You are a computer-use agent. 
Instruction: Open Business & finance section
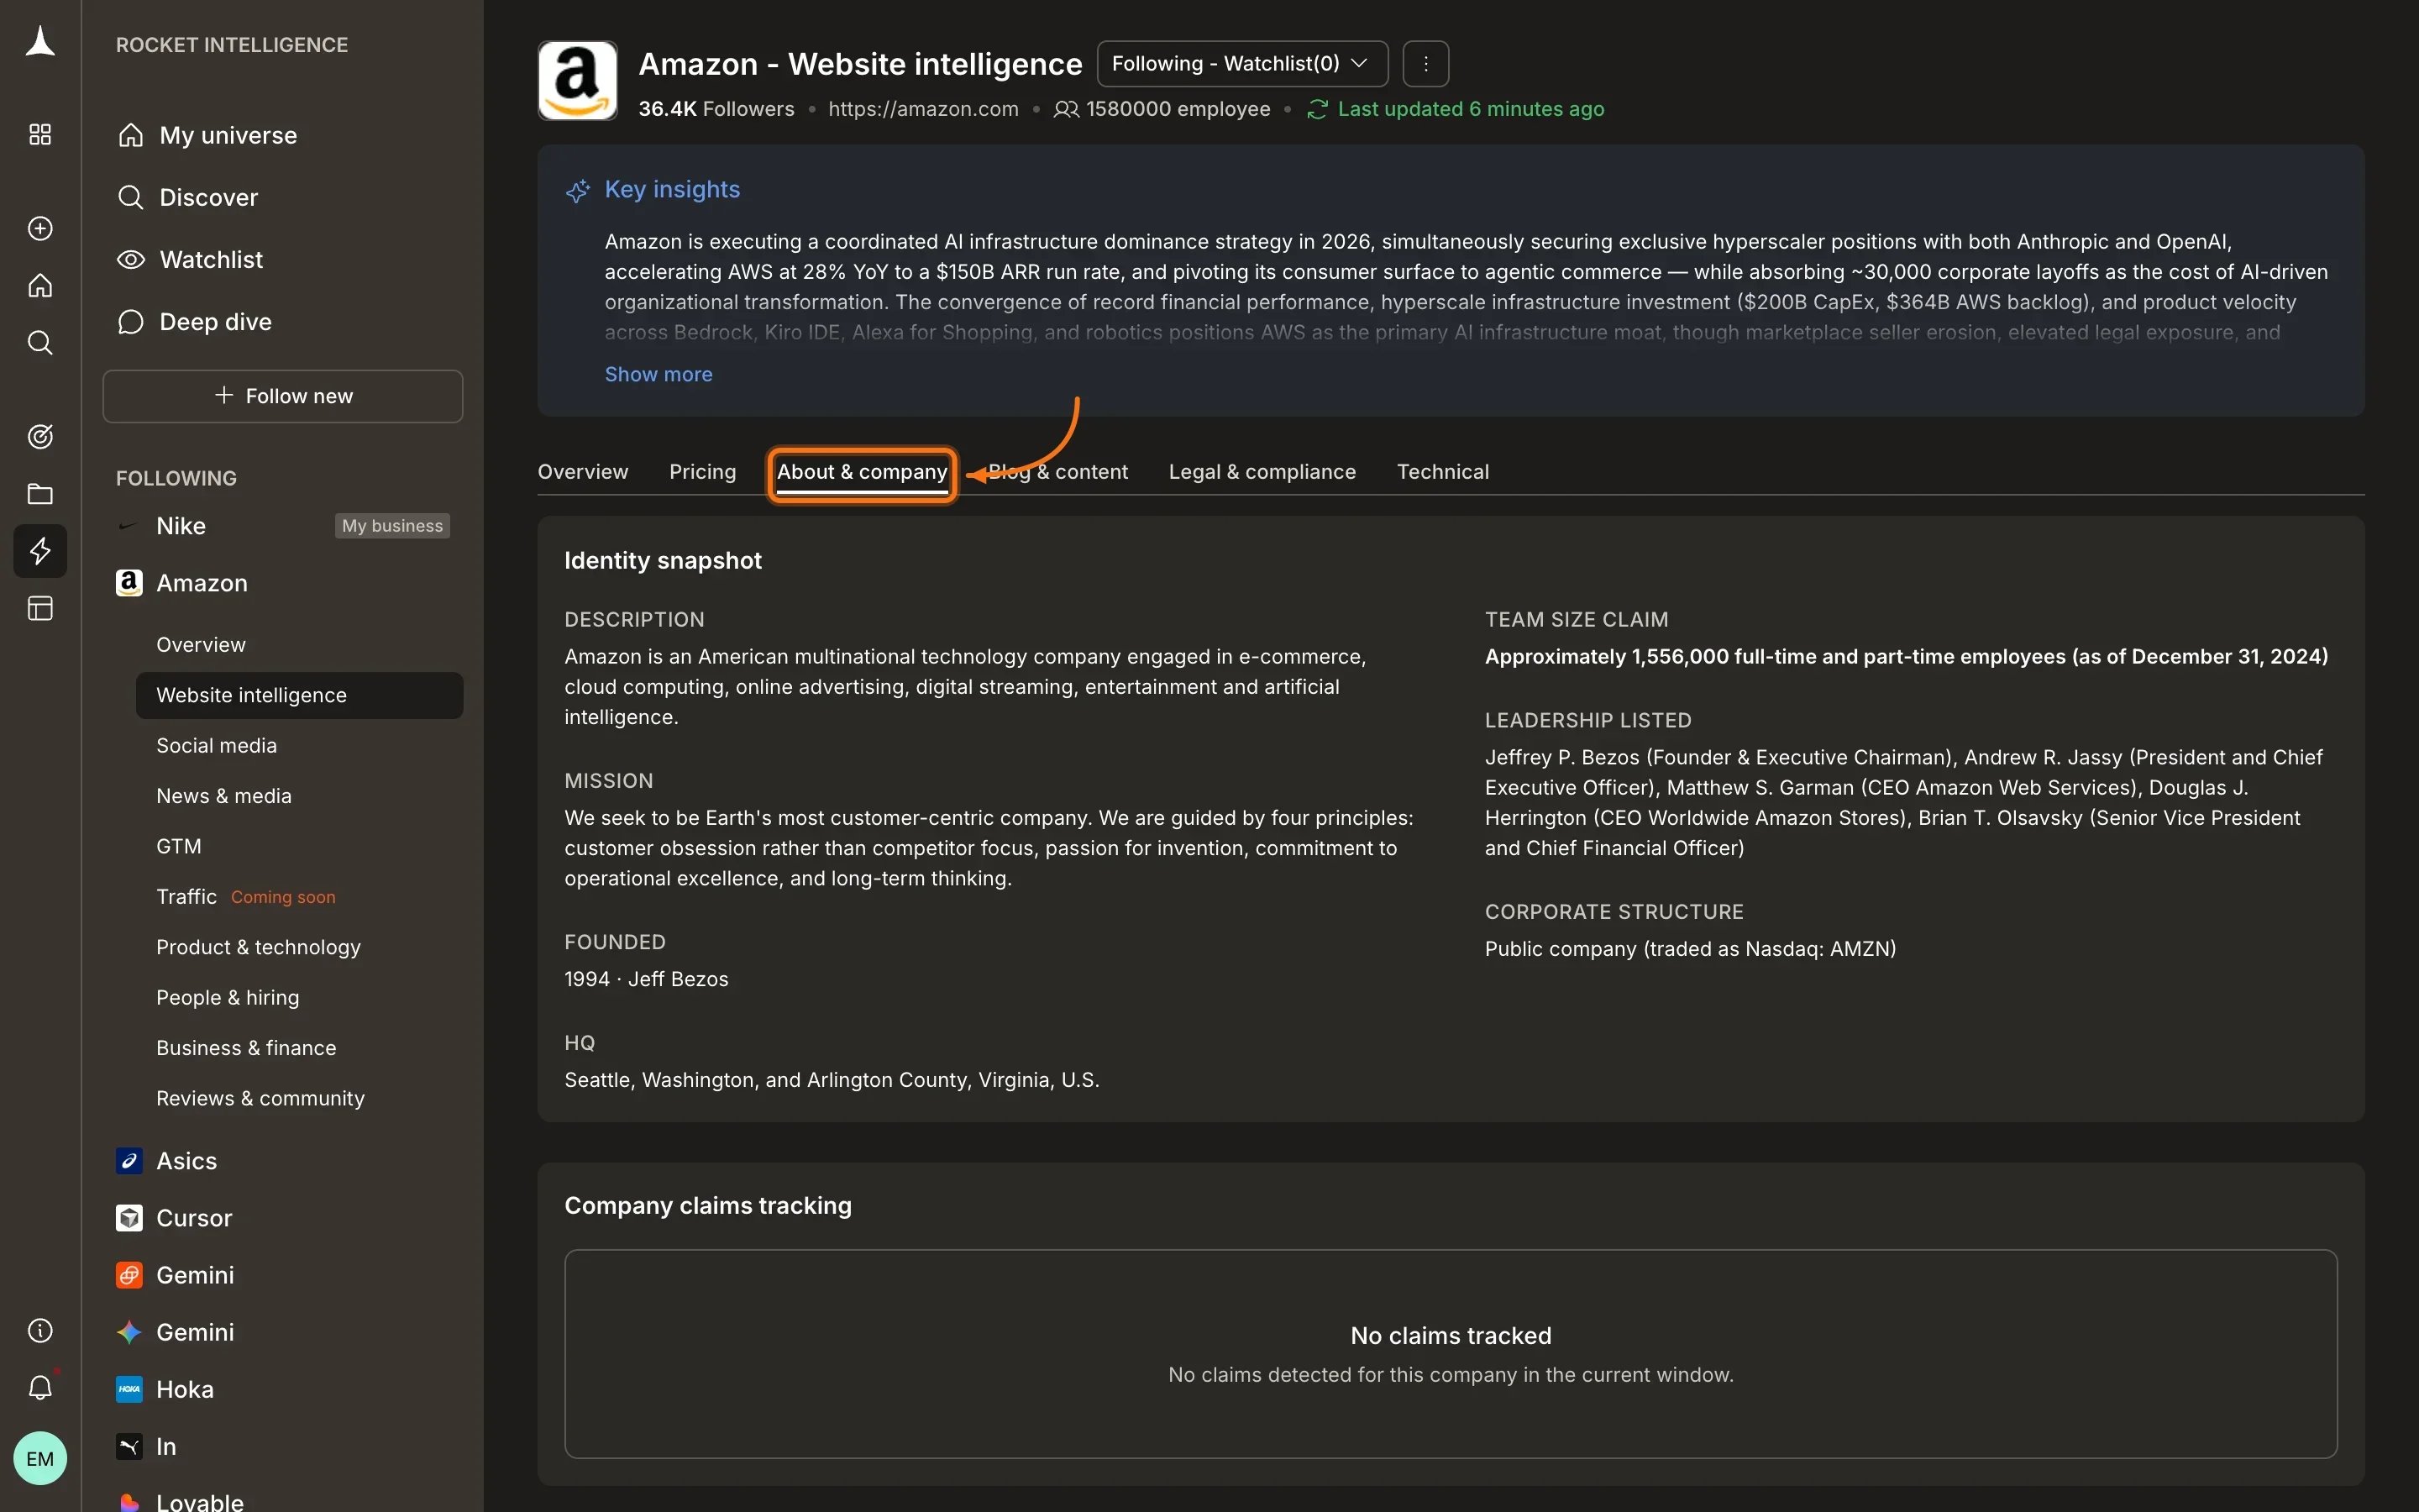(246, 1048)
